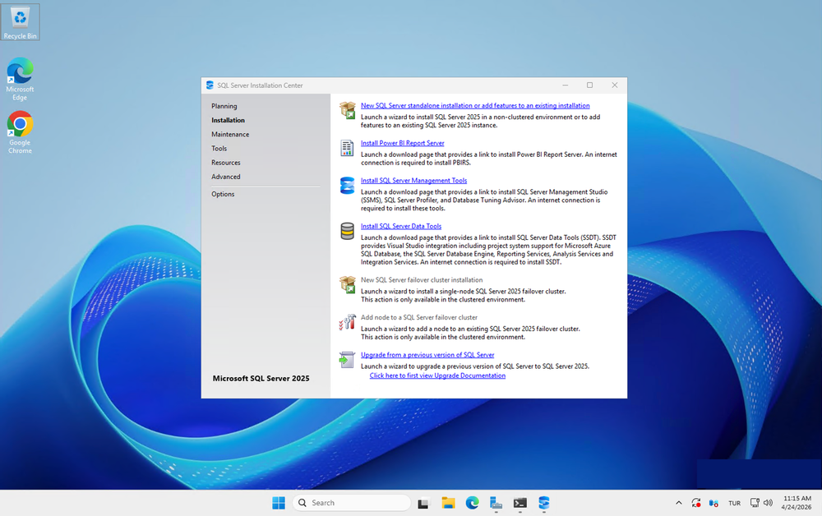The image size is (822, 516).
Task: Select Tools in the left navigation
Action: (x=219, y=149)
